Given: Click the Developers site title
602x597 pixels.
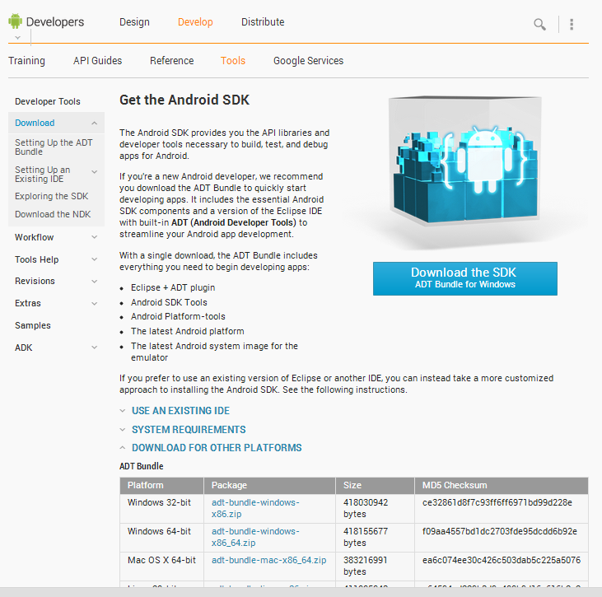Looking at the screenshot, I should click(x=55, y=22).
